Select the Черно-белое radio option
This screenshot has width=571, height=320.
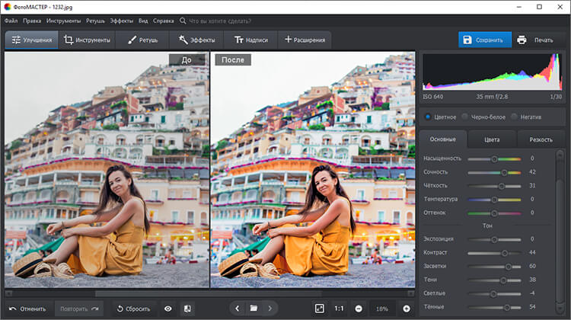(x=464, y=117)
